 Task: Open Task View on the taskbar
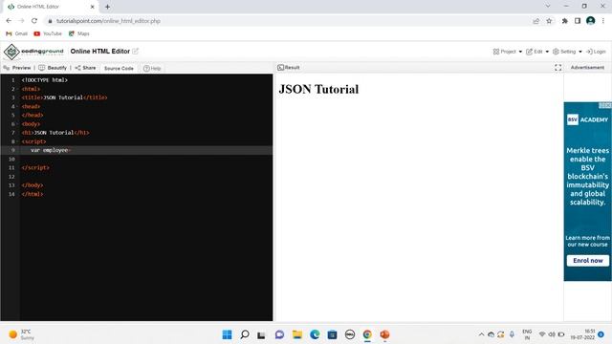point(261,334)
